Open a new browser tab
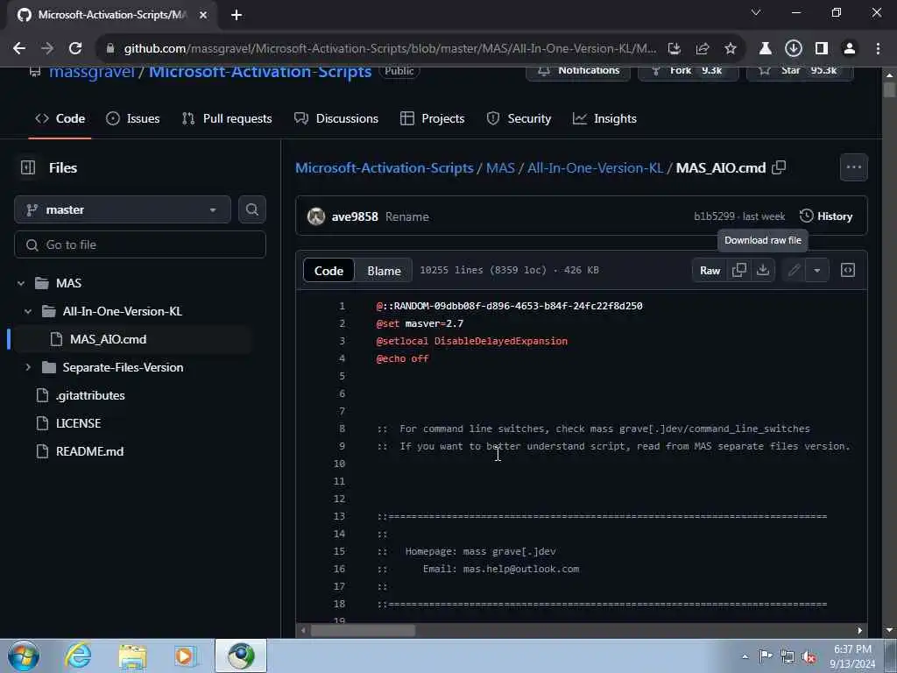897x673 pixels. pos(237,15)
